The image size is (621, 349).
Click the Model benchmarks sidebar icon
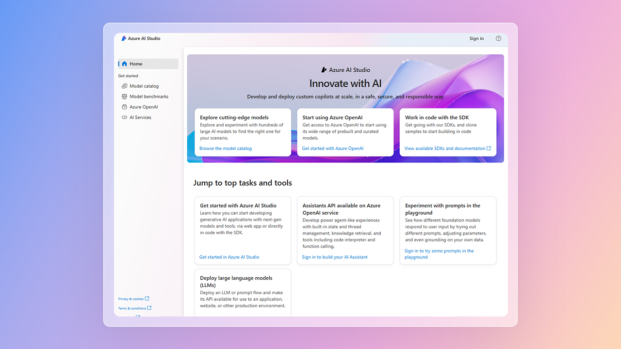pyautogui.click(x=125, y=96)
